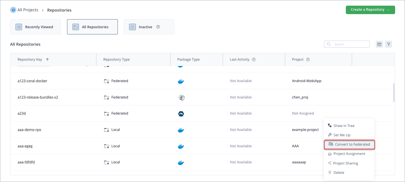Click the AAA project cell
The width and height of the screenshot is (405, 182).
coord(295,146)
